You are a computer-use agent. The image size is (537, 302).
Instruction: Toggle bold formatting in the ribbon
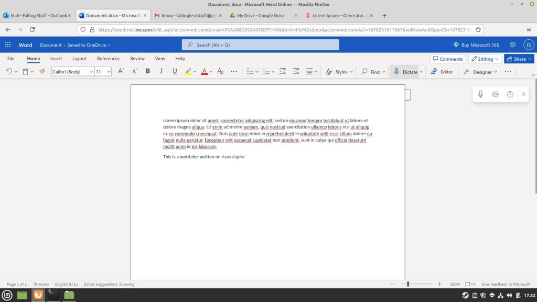pyautogui.click(x=148, y=71)
